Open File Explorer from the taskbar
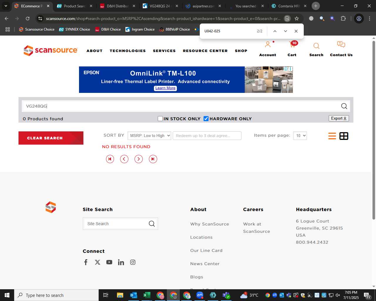Viewport: 376px width, 301px height. [120, 295]
